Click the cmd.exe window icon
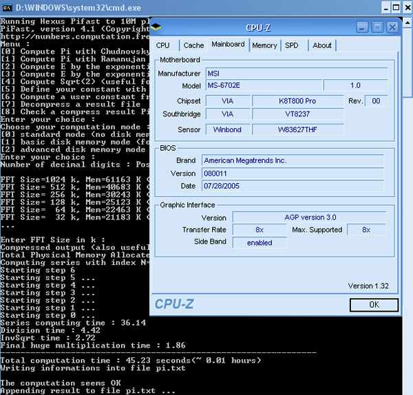Viewport: 413px width, 395px height. [7, 8]
